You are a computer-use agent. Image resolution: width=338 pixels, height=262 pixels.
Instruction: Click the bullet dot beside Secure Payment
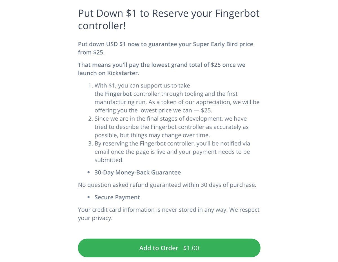[x=89, y=197]
